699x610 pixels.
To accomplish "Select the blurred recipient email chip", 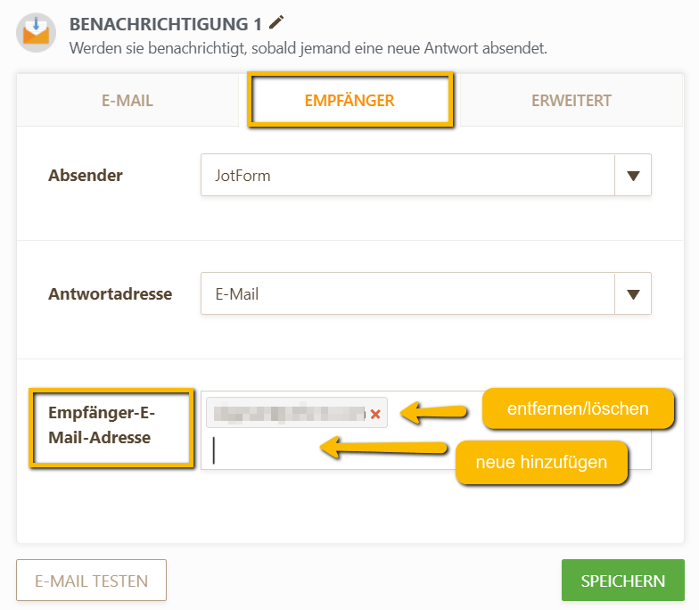I will pyautogui.click(x=296, y=412).
